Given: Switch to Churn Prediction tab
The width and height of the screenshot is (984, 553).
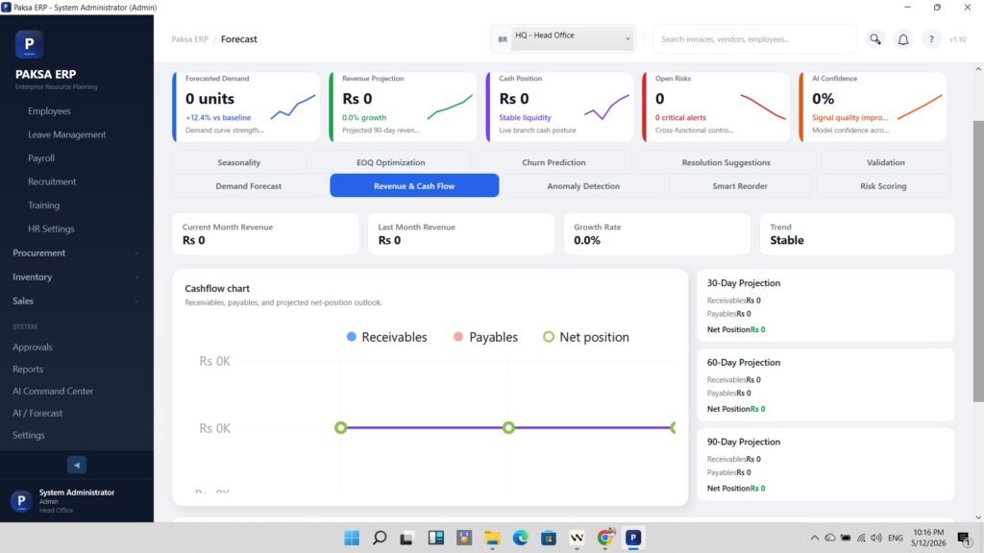Looking at the screenshot, I should [553, 162].
